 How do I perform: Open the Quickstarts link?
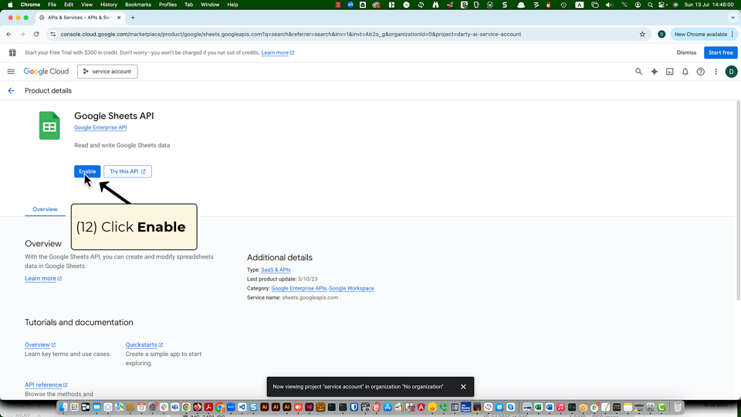pyautogui.click(x=144, y=344)
